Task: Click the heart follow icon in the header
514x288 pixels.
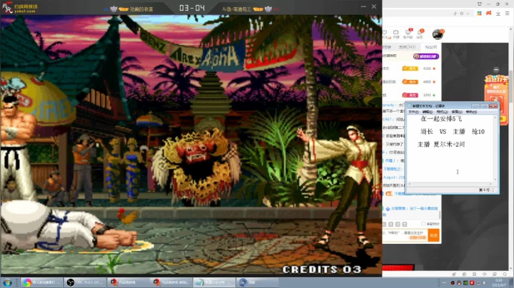Action: (385, 34)
